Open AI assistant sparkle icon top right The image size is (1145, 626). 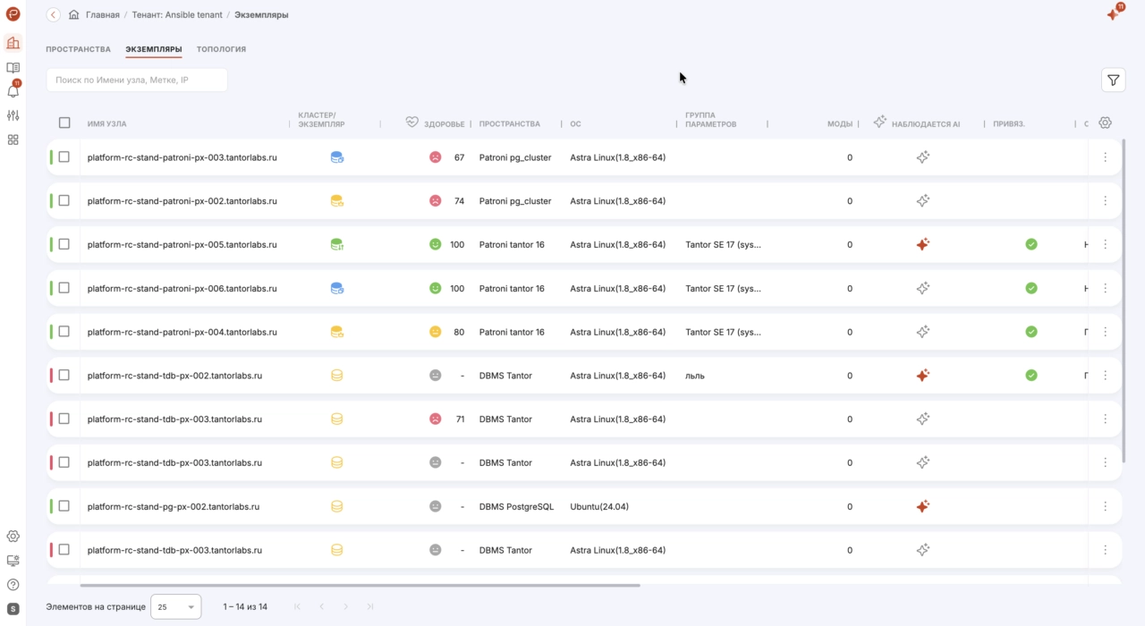(1113, 14)
